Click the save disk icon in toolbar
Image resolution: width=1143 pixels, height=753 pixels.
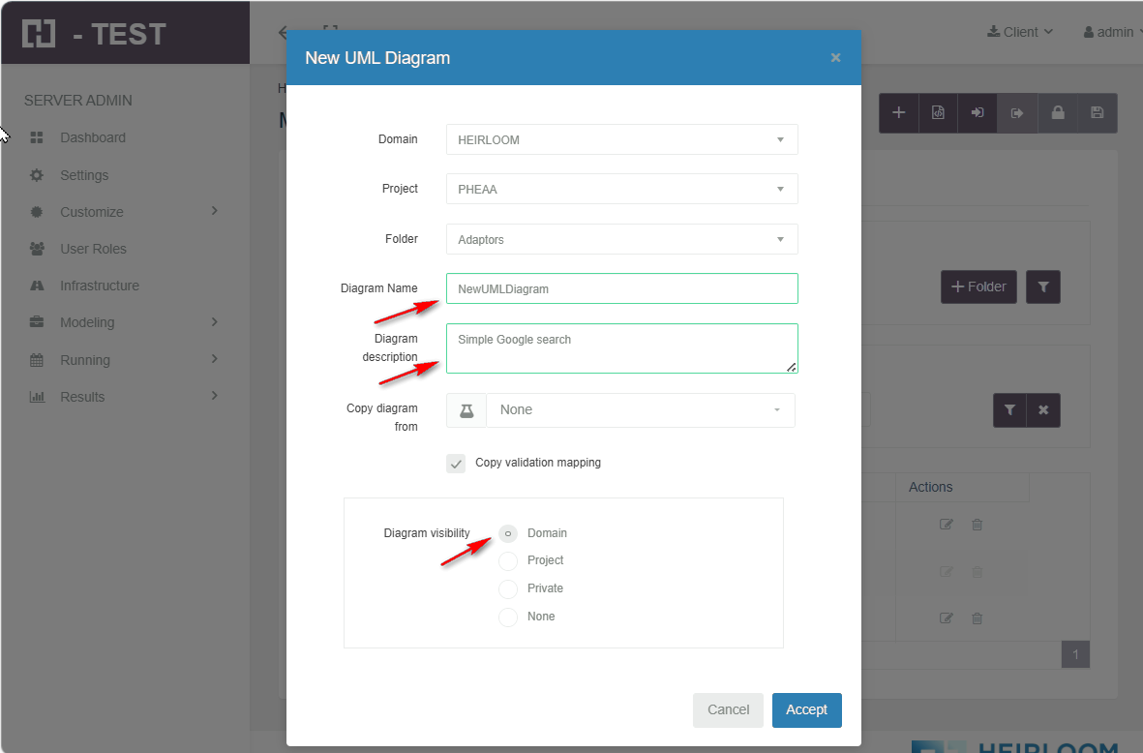1097,113
